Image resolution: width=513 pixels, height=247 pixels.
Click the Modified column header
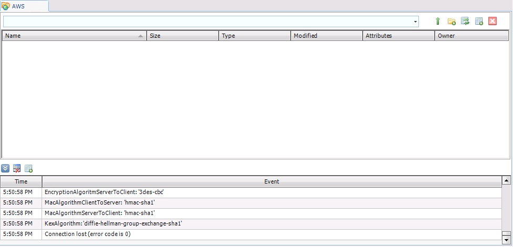(x=326, y=36)
